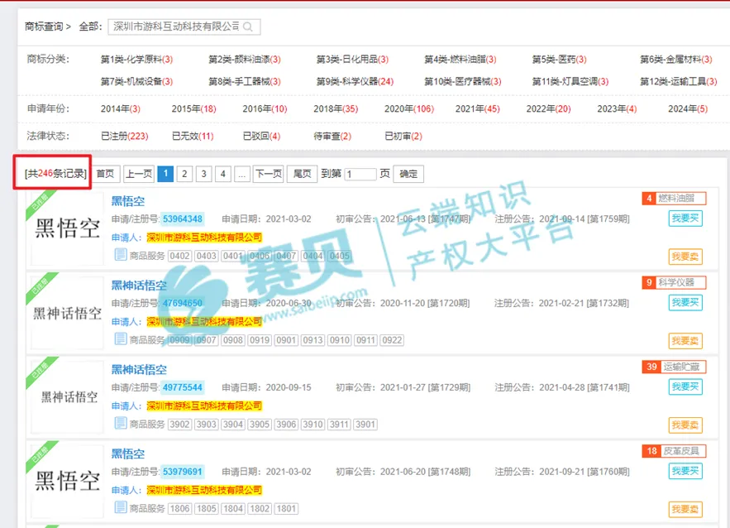
Task: Click 我要卖 for 科学仪器 trademark
Action: coord(685,341)
